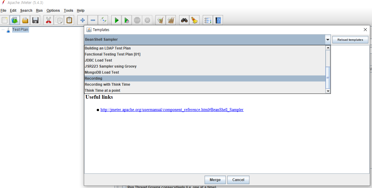Click the Toggle enable/disable icon
The image size is (372, 188).
coord(103,20)
